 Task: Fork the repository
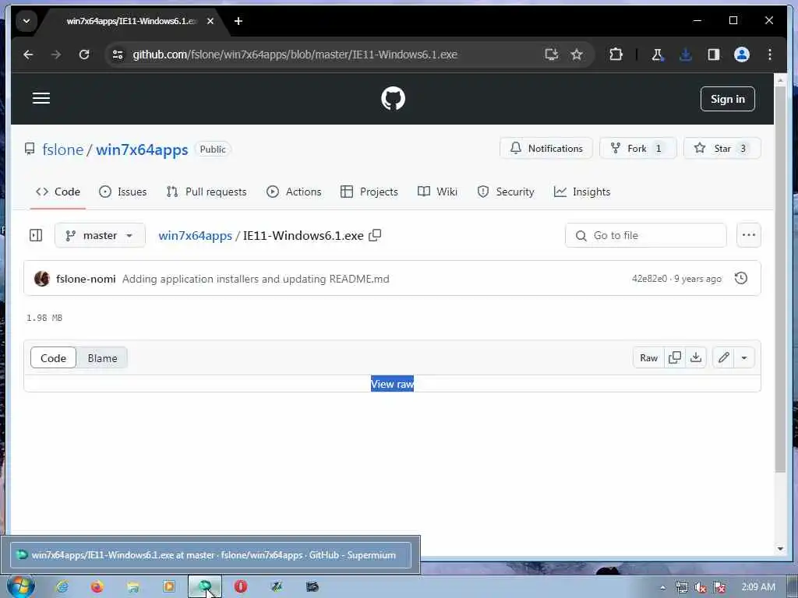click(637, 149)
